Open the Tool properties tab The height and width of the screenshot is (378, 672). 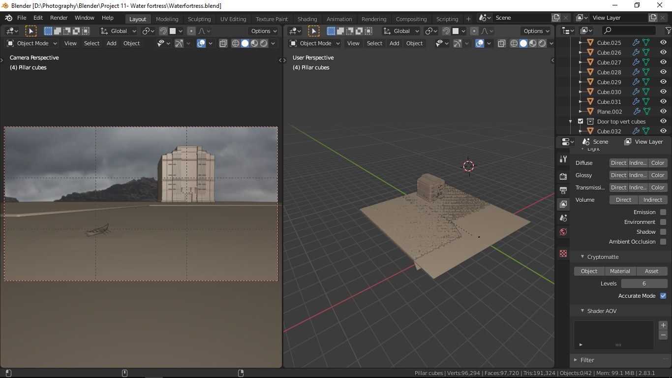pyautogui.click(x=563, y=159)
